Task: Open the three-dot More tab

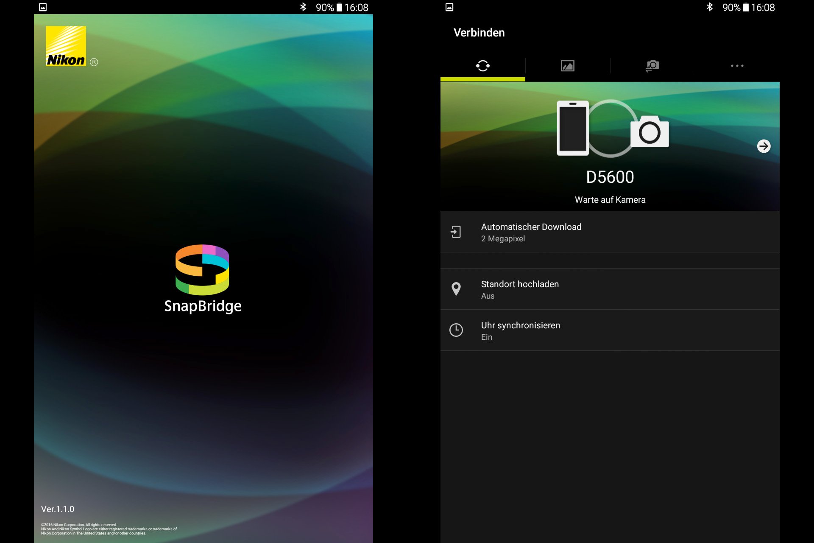Action: 737,66
